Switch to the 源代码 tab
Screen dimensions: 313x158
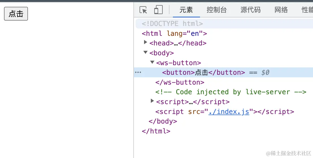[x=251, y=10]
